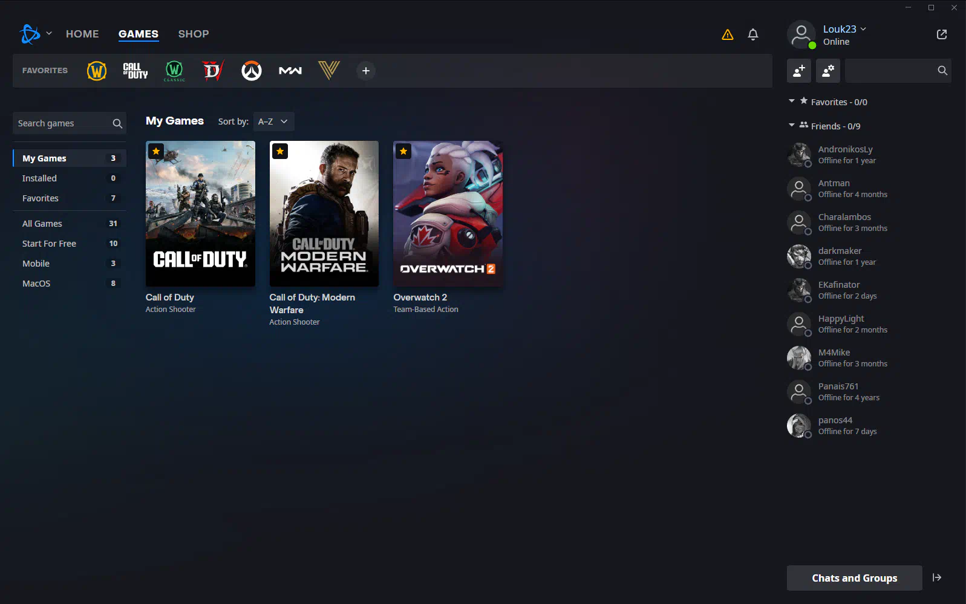Add a game to favorites bar
Screen dimensions: 966x604
[366, 71]
